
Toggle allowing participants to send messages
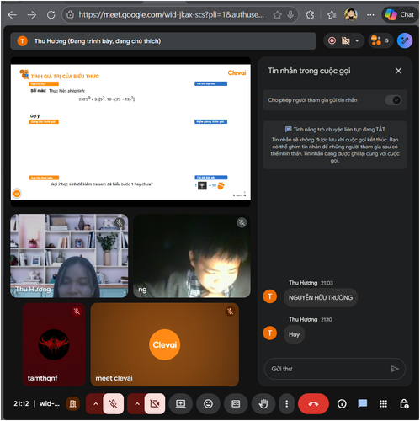393,100
